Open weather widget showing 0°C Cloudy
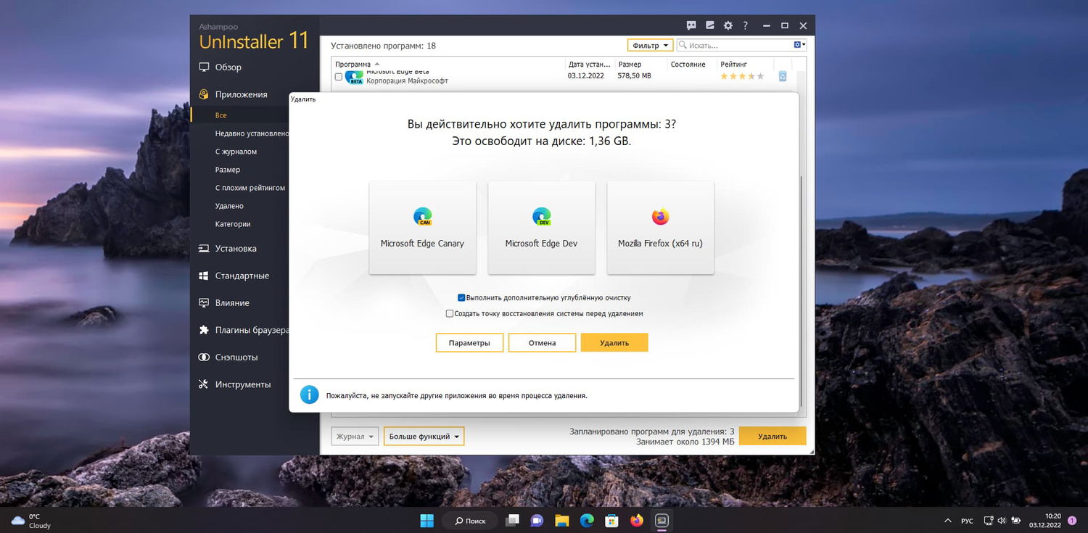This screenshot has height=533, width=1088. click(x=31, y=521)
